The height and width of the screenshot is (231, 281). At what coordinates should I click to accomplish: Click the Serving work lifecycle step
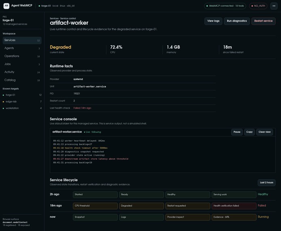pos(234,195)
